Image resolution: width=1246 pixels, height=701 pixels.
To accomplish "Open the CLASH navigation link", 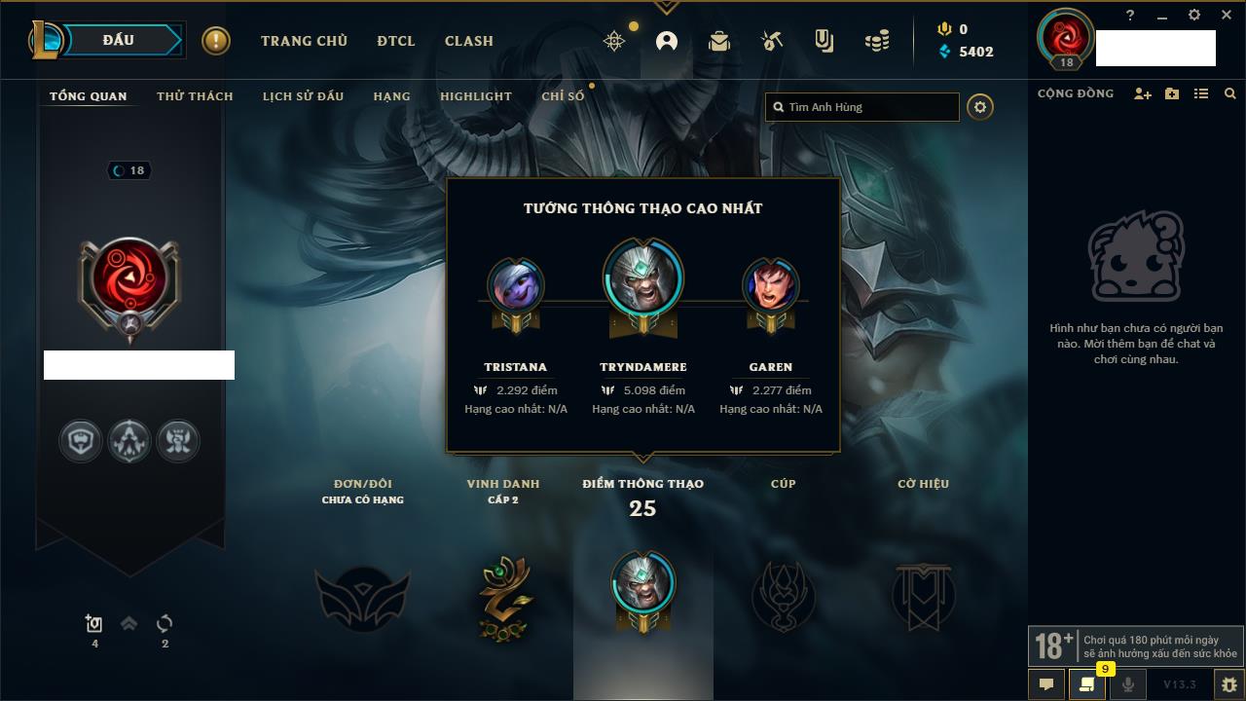I will [x=469, y=41].
